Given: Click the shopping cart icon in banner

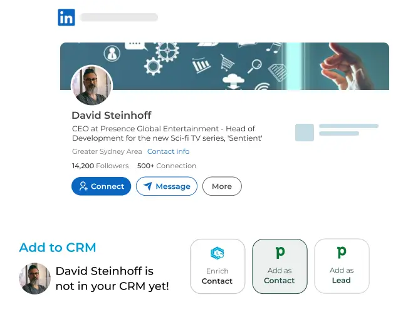Looking at the screenshot, I should [228, 63].
